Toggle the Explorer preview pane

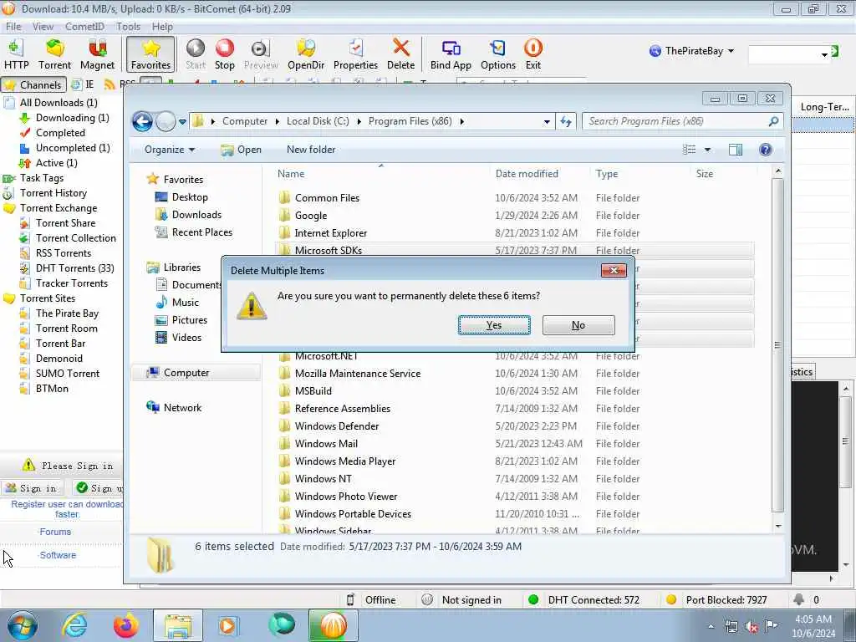point(736,150)
